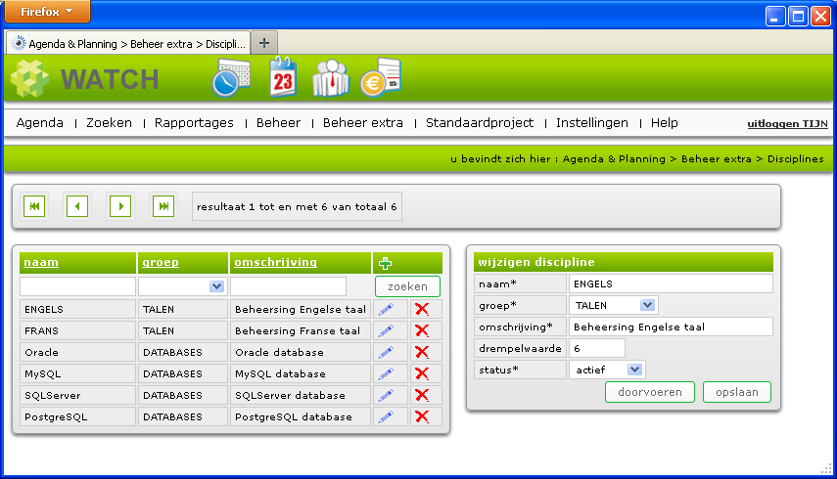837x479 pixels.
Task: Open the Rapportages menu
Action: tap(194, 123)
